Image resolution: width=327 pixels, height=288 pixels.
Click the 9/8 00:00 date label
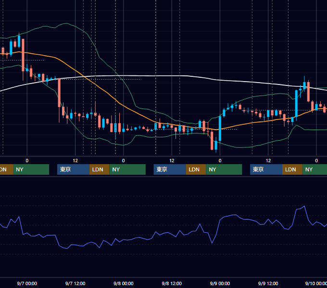[x=124, y=283]
